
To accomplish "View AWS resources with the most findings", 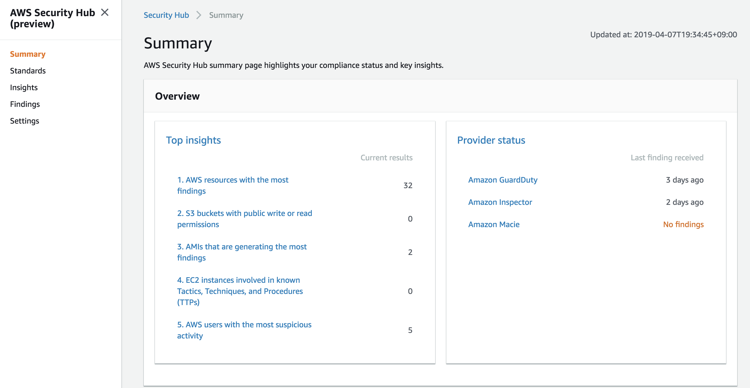I will pos(233,185).
